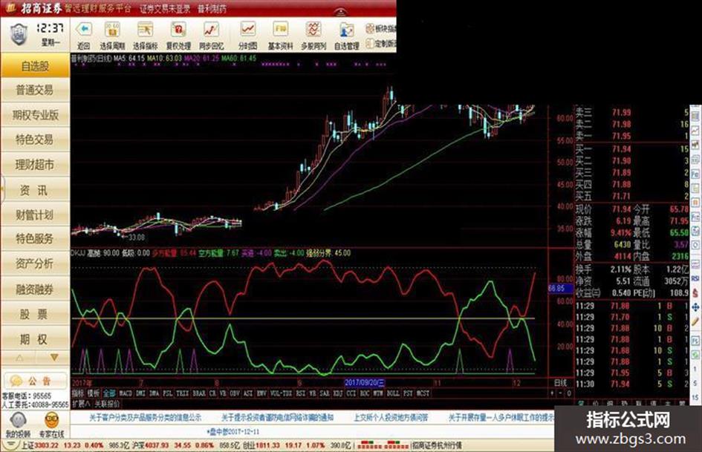This screenshot has width=702, height=452.
Task: Click the sidebar scroll-up triangle
Action: coord(20,358)
